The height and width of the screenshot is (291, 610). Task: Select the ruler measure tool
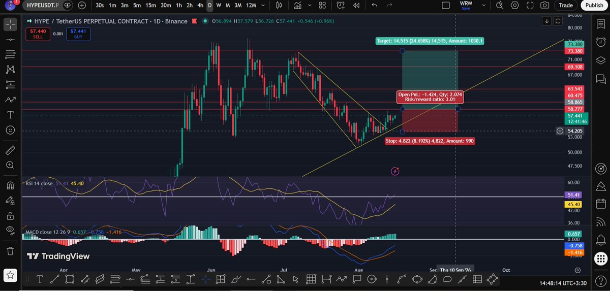(x=10, y=150)
